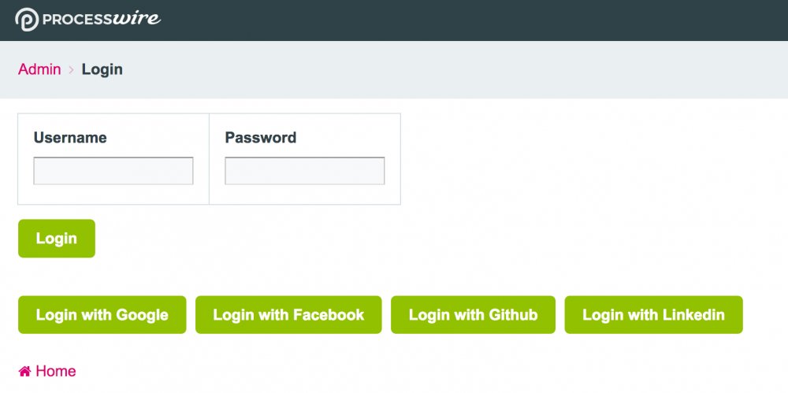Screen dimensions: 788x393
Task: Click the 'PROCESS' text in header logo
Action: coord(77,19)
